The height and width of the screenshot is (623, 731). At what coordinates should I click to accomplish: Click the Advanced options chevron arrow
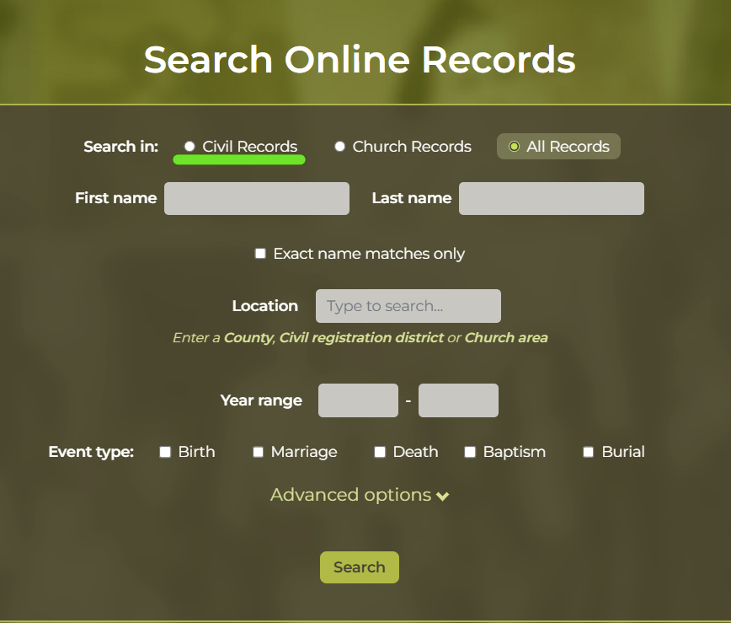(x=443, y=496)
